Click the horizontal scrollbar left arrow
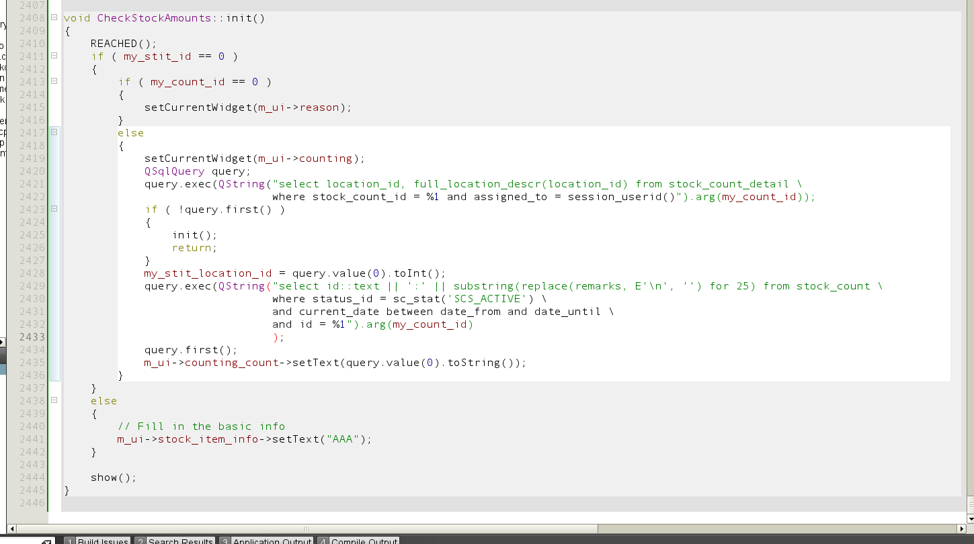 pos(11,529)
